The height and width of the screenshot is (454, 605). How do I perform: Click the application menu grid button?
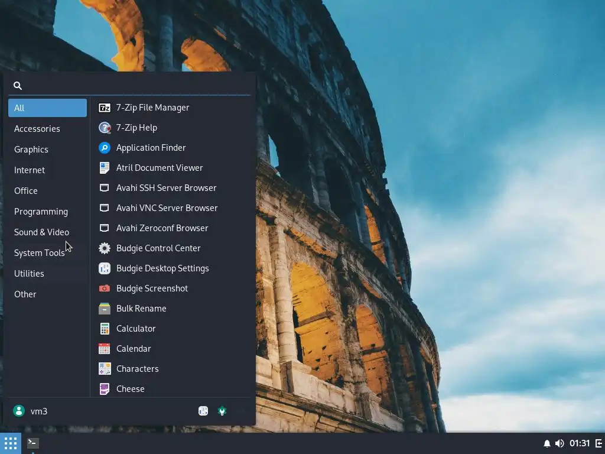pyautogui.click(x=11, y=443)
